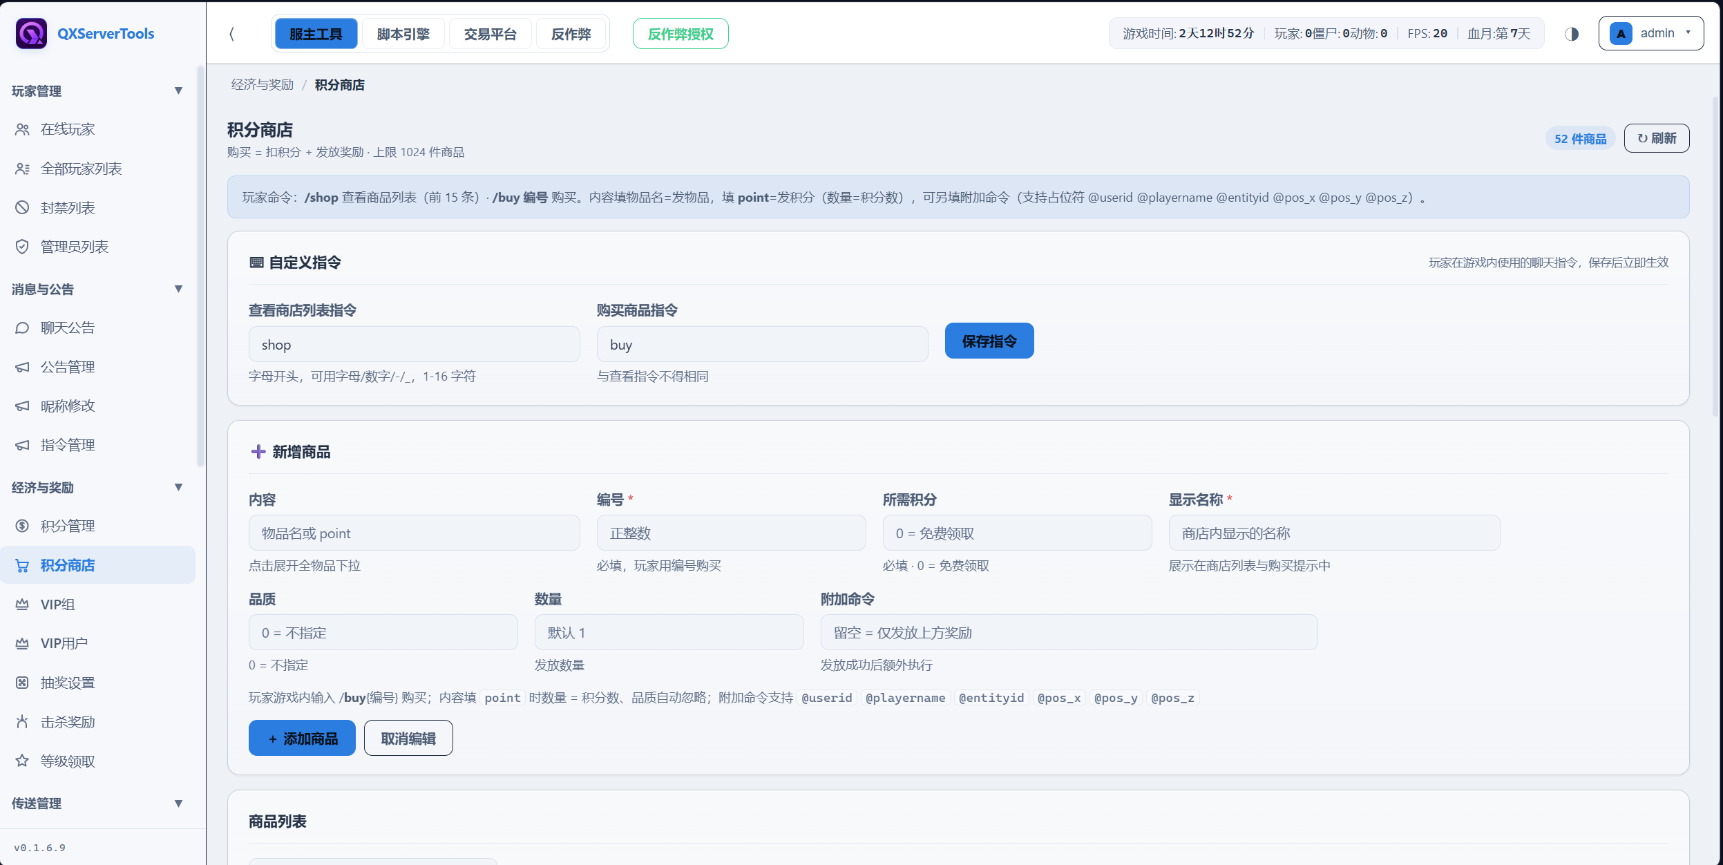Click the VIP组 crown icon
This screenshot has height=865, width=1723.
(x=22, y=605)
